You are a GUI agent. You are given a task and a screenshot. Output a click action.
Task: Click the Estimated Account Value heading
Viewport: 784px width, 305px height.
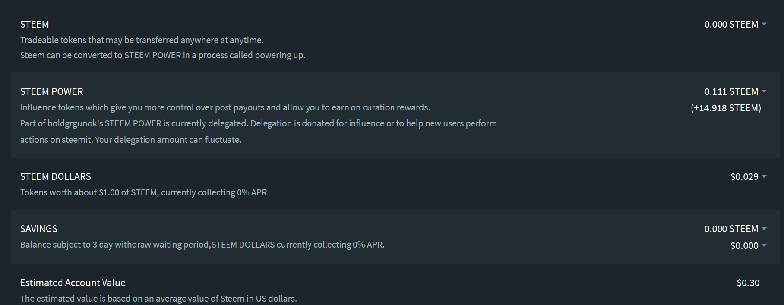coord(73,283)
